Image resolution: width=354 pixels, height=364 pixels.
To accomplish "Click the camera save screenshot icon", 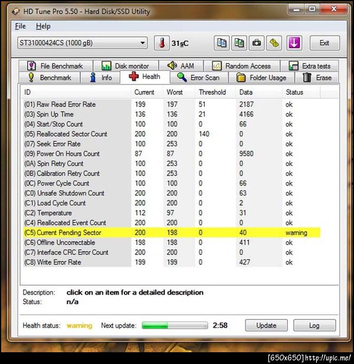I will click(x=257, y=43).
